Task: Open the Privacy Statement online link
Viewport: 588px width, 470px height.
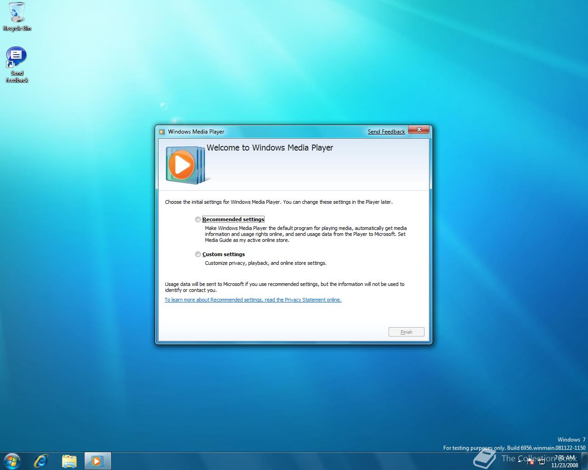Action: (x=253, y=300)
